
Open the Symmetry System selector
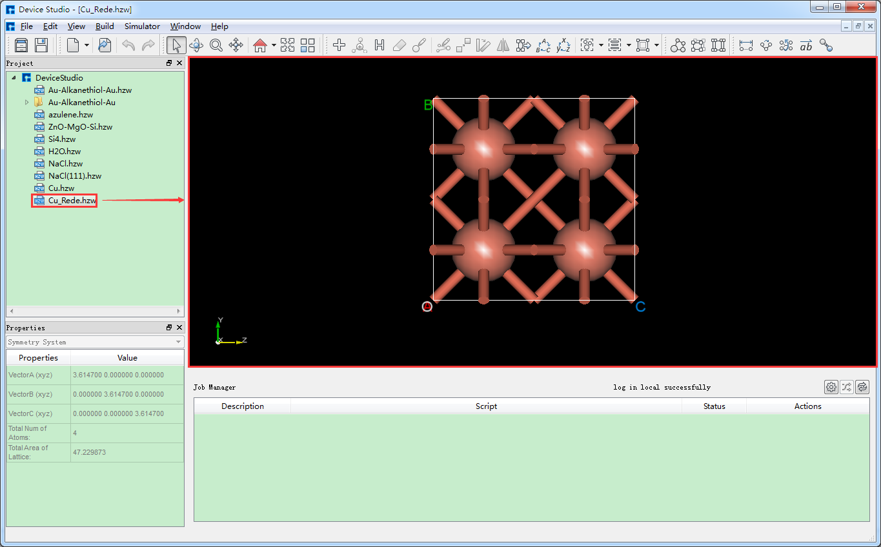94,342
